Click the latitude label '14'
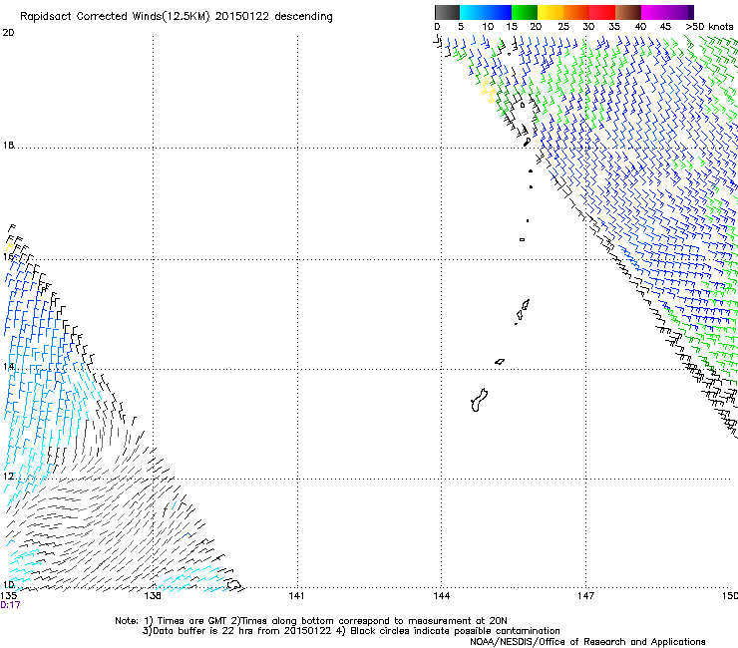 point(8,366)
